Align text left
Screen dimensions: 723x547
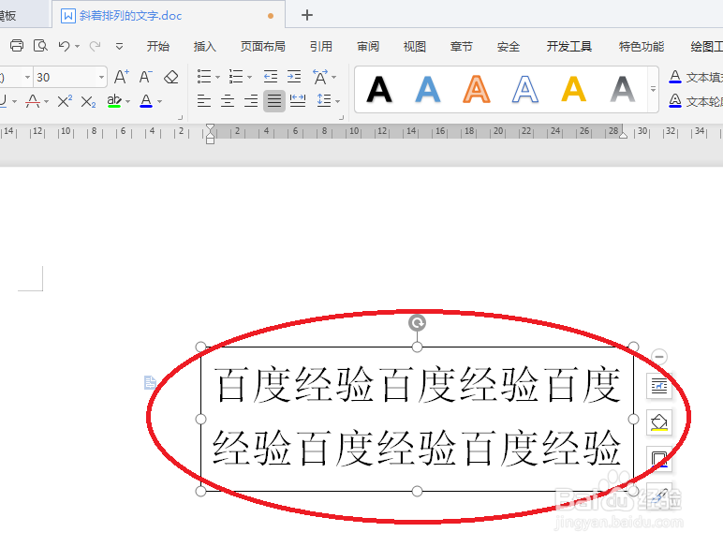204,100
